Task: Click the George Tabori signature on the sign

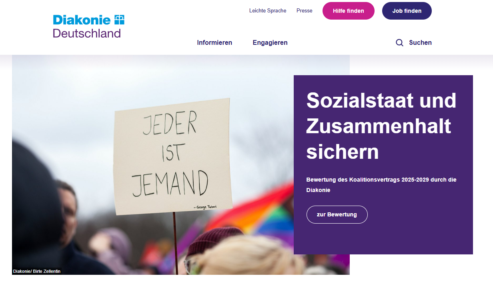Action: click(207, 207)
